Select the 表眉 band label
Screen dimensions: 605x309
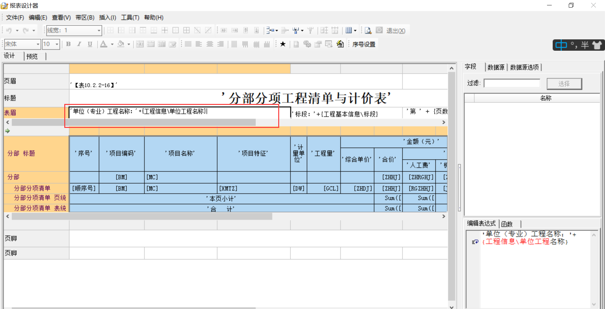click(36, 112)
